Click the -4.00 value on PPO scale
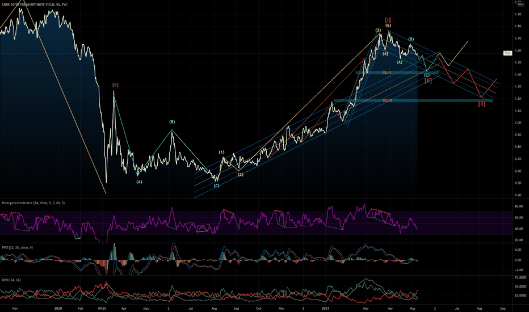Viewport: 529px width, 312px height. 518,270
